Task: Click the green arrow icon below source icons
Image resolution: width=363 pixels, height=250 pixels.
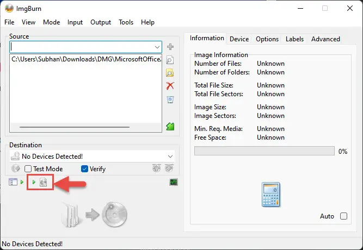Action: coord(170,127)
